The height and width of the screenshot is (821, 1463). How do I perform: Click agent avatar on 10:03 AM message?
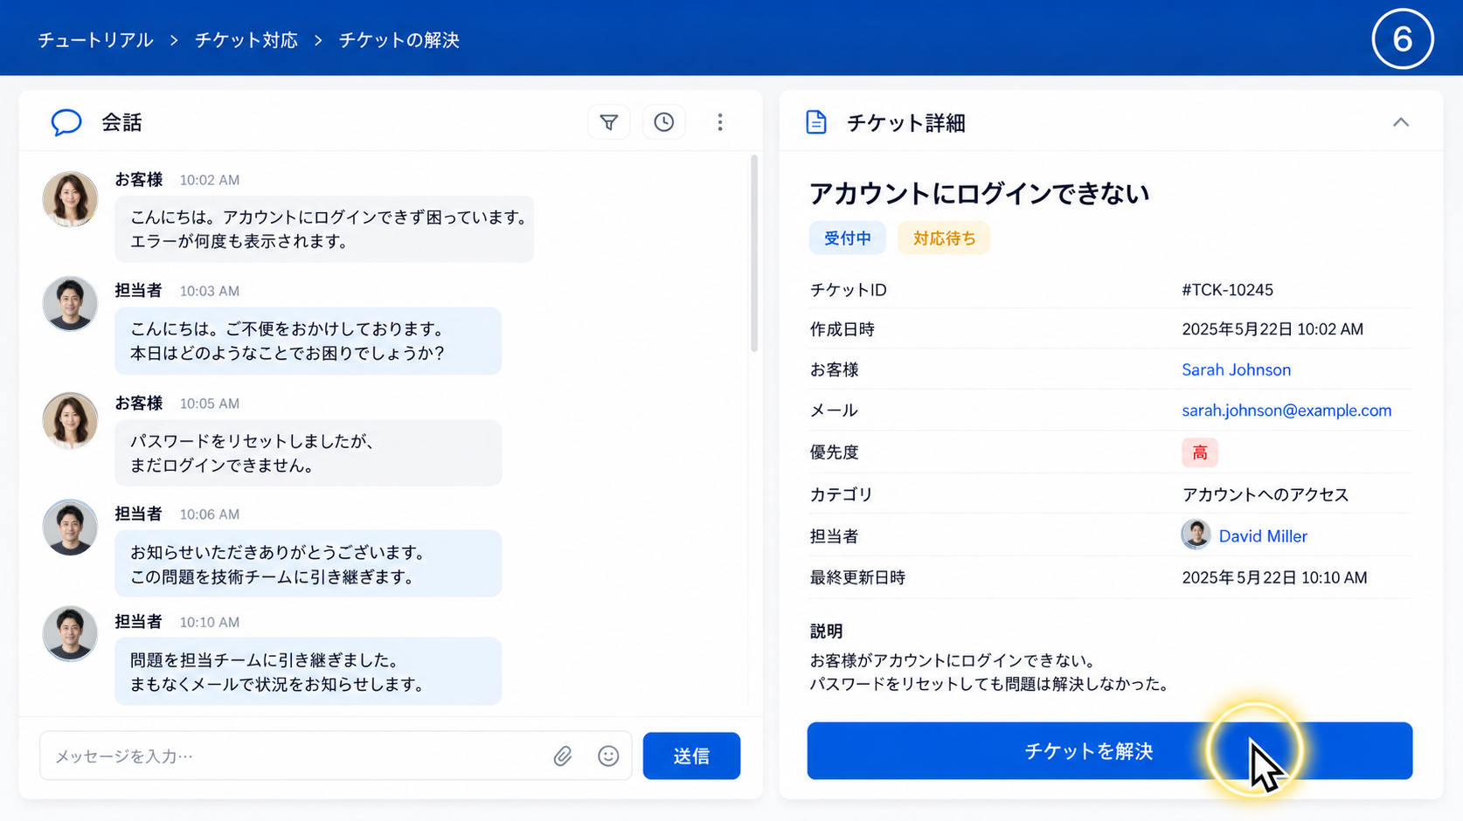coord(70,304)
